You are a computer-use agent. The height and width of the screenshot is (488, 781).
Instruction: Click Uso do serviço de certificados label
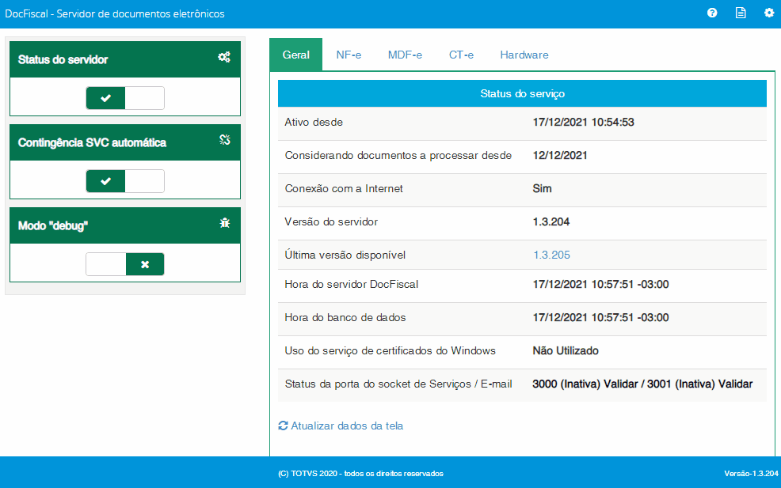(x=390, y=350)
